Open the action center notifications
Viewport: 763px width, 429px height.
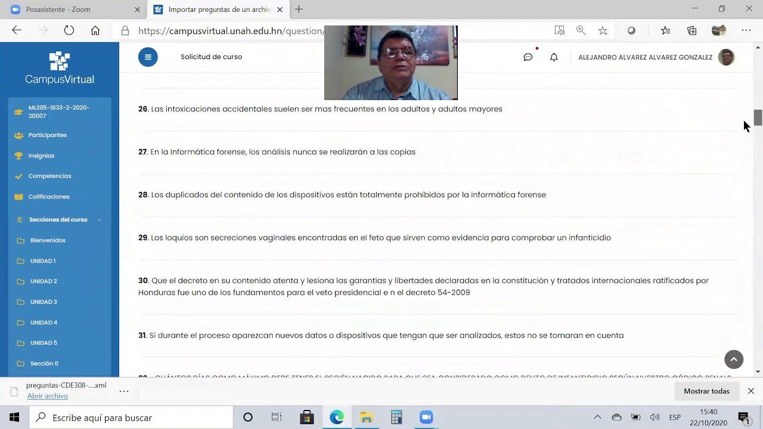coord(743,417)
